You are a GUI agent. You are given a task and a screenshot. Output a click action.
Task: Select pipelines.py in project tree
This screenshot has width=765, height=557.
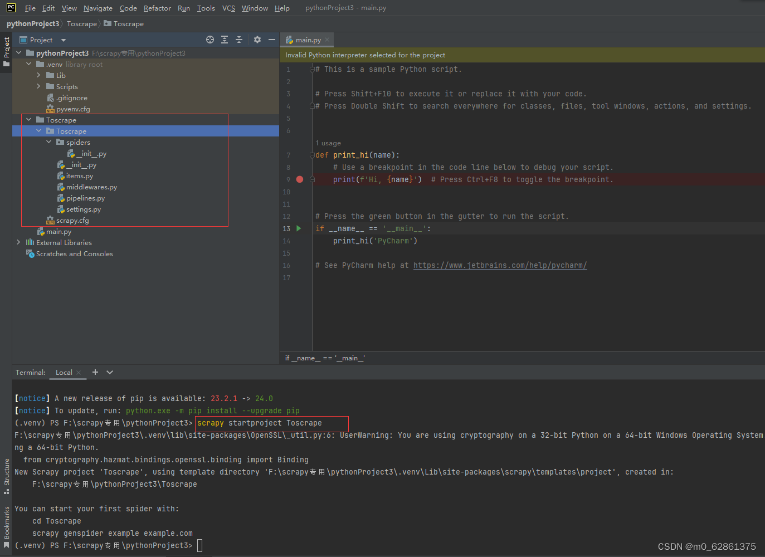[85, 198]
